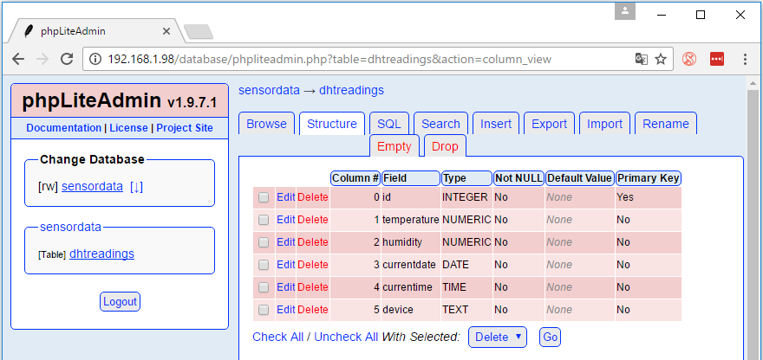Open the red dots extension icon
763x360 pixels.
[717, 59]
